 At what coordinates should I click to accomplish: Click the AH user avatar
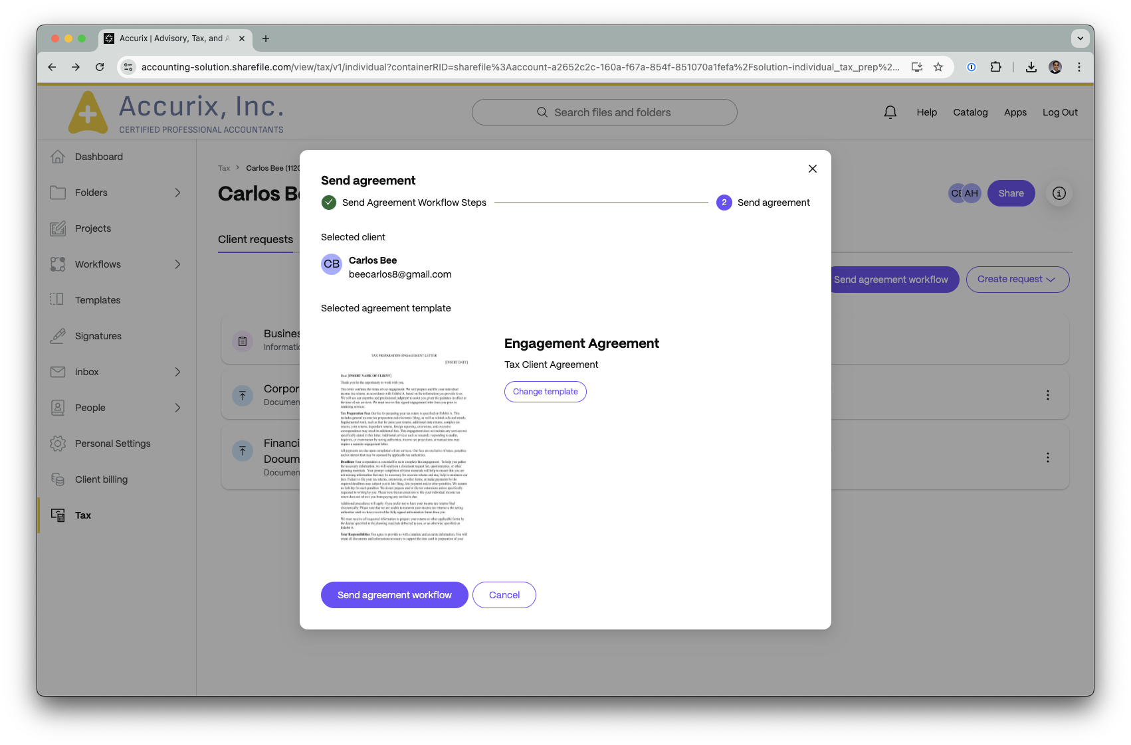point(972,193)
